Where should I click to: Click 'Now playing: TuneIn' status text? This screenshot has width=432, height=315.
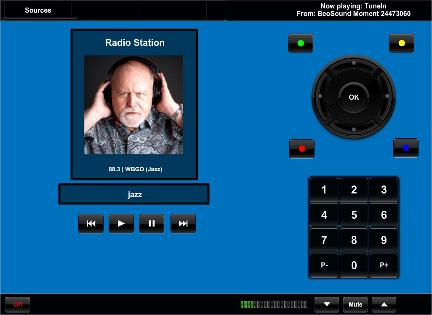pyautogui.click(x=354, y=6)
